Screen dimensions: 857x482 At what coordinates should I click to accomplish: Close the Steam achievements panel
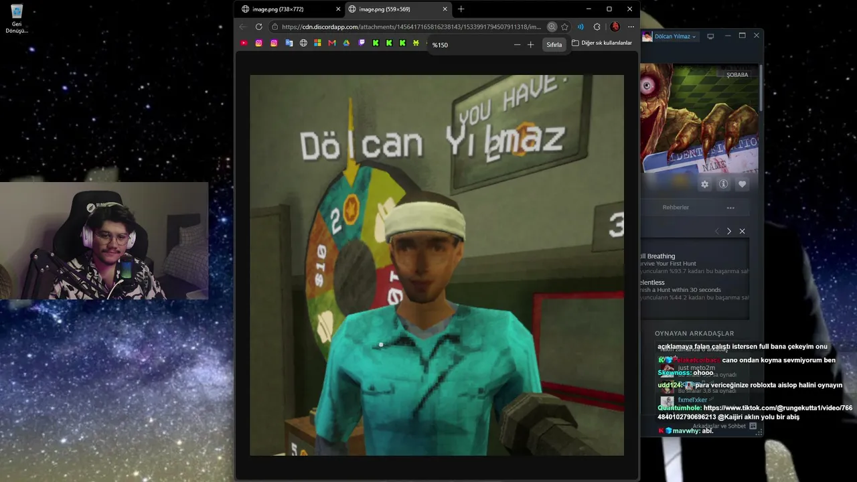click(742, 231)
